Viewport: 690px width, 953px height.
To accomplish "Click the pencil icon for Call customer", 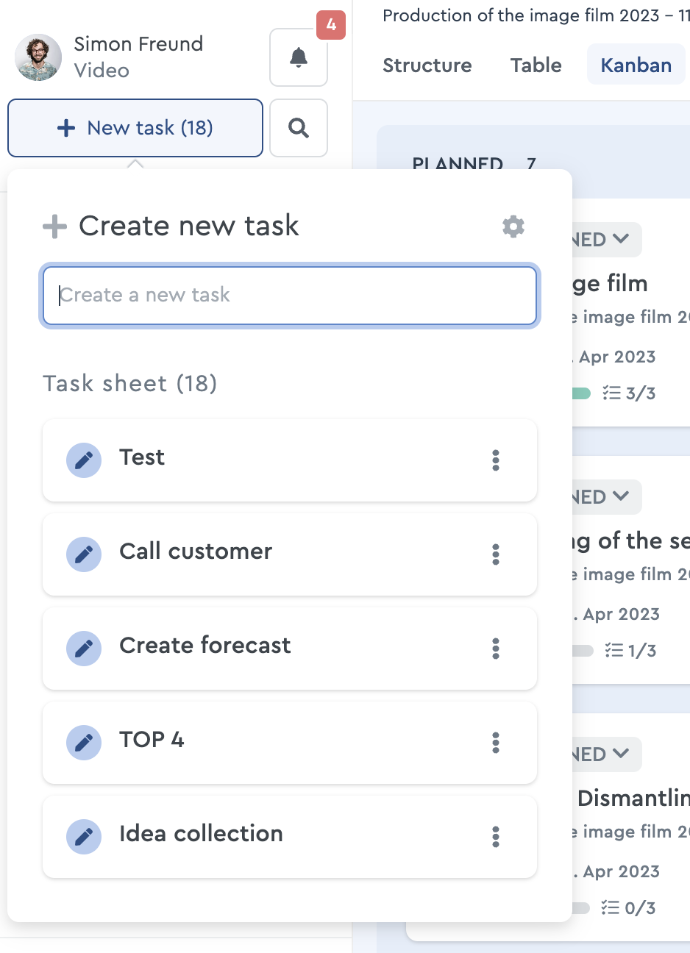I will [x=84, y=554].
